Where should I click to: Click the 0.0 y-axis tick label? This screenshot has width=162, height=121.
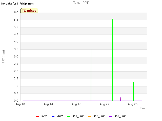tap(16, 101)
